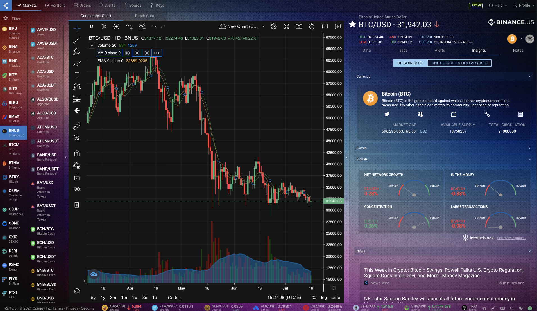Toggle log scale on chart
537x311 pixels.
(324, 298)
